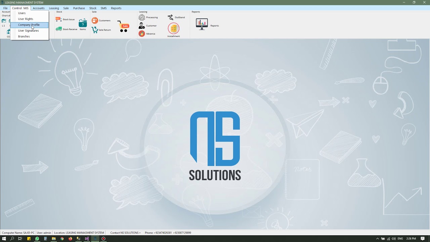Click the screen recorder taskbar icon
The width and height of the screenshot is (430, 242).
point(103,239)
